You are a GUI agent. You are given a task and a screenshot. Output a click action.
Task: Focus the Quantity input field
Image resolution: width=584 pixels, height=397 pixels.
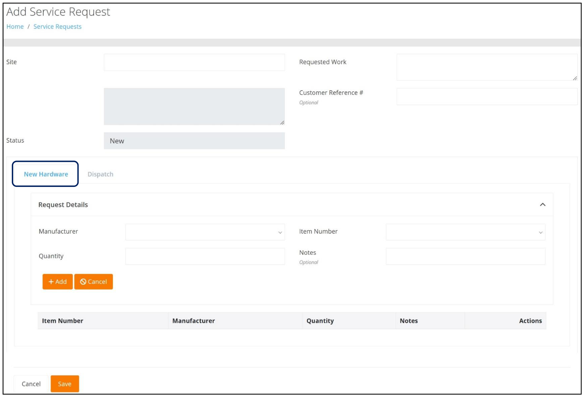tap(205, 256)
